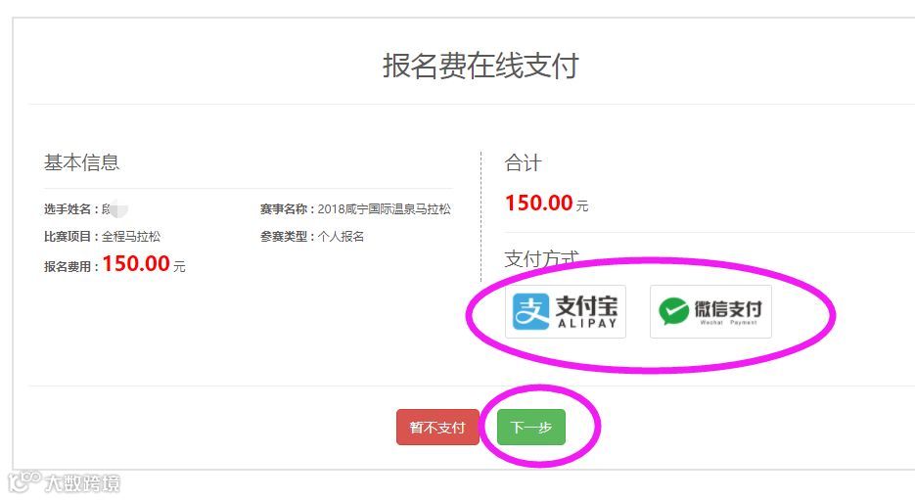This screenshot has height=500, width=915.
Task: Click the 大数跨境 watermark text
Action: [83, 483]
